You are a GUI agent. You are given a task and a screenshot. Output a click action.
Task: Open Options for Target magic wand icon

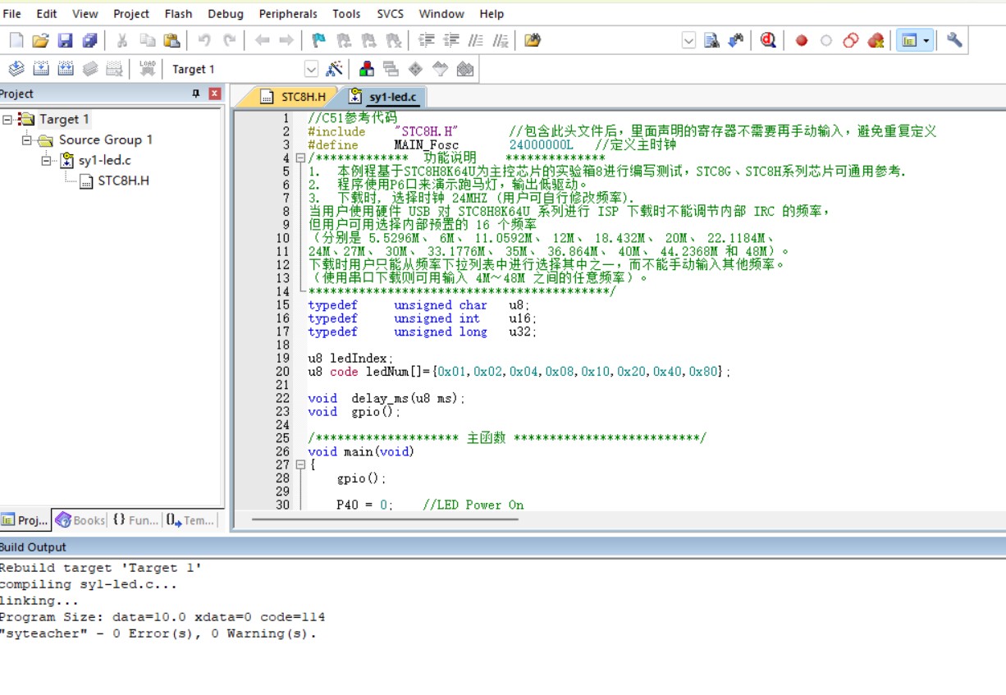(335, 69)
